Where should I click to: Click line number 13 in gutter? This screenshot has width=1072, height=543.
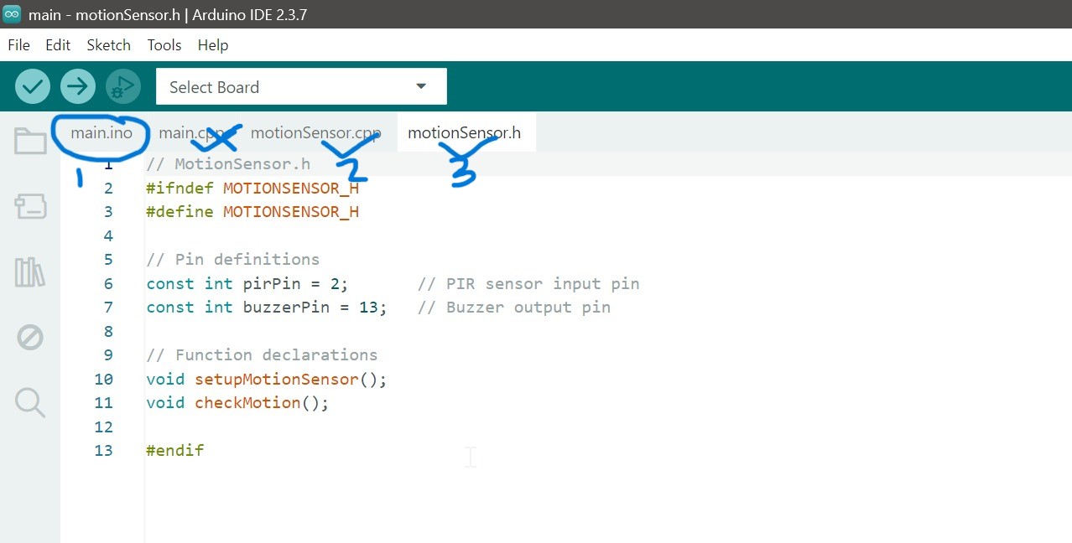(x=103, y=451)
